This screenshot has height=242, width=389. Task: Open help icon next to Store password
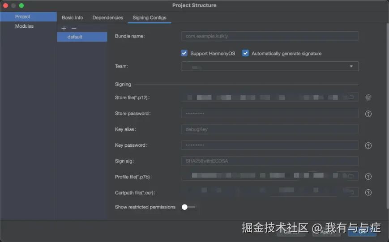pyautogui.click(x=368, y=114)
